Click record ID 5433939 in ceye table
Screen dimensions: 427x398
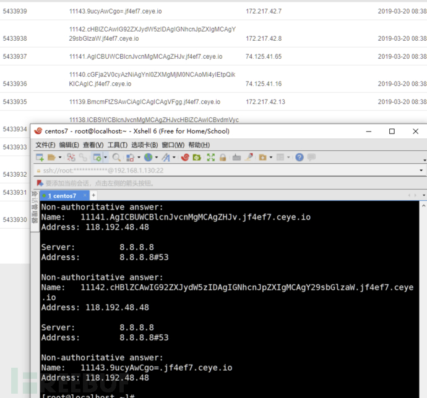coord(15,11)
